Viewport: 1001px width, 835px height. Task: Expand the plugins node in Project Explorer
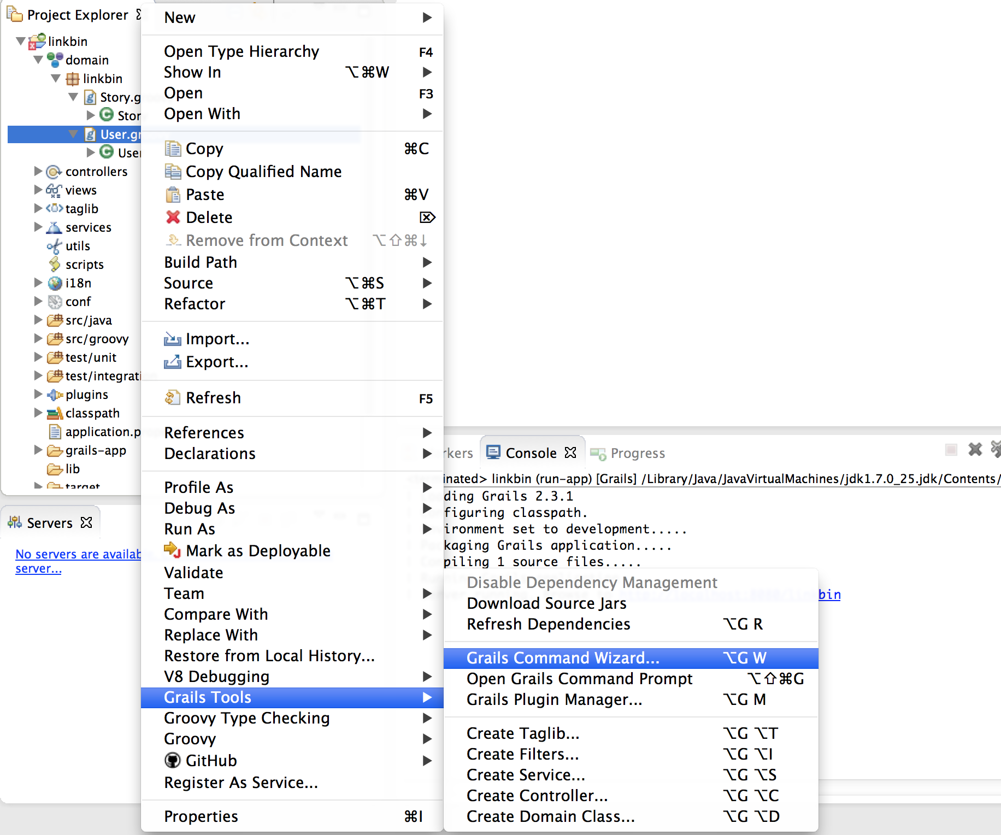click(37, 394)
